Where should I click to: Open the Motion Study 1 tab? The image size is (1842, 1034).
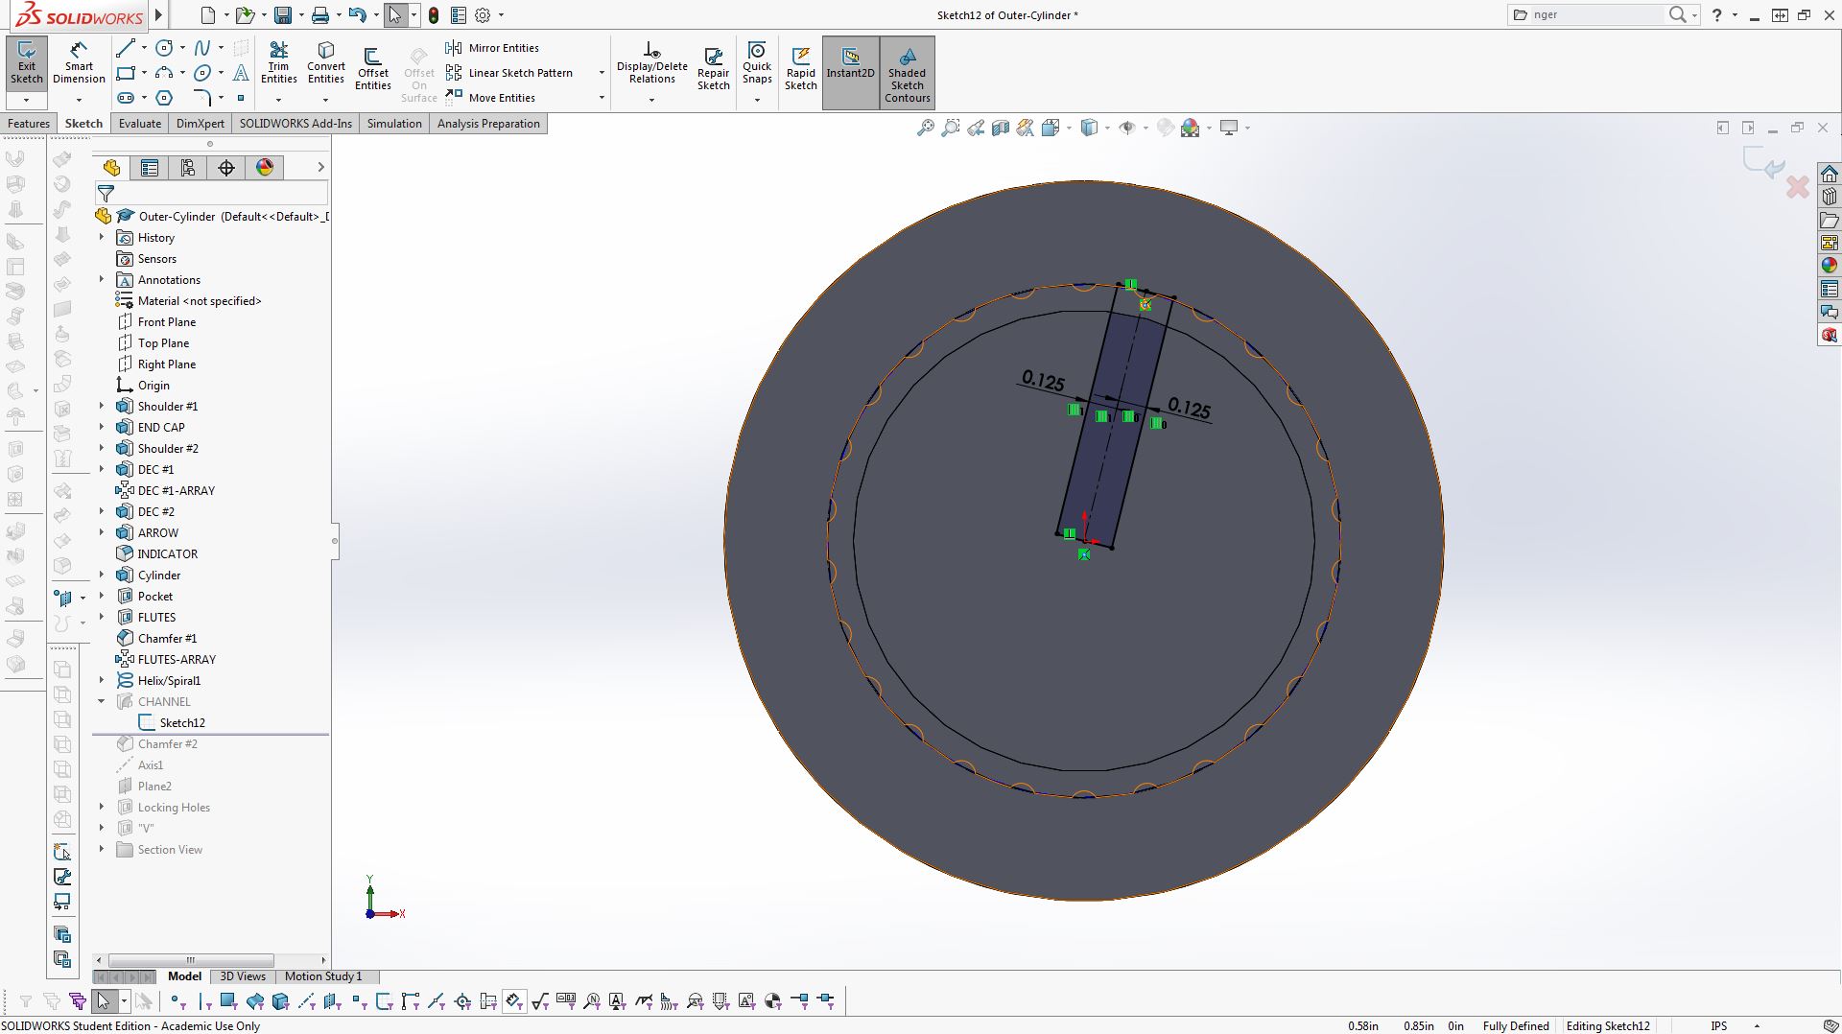[x=323, y=976]
